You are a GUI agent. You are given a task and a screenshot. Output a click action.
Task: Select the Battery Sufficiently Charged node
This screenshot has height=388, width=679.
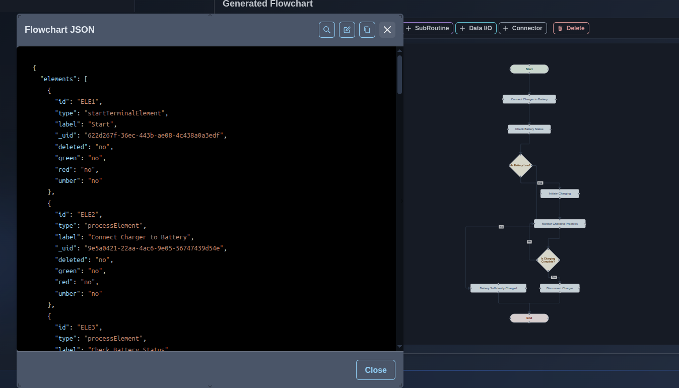tap(498, 288)
